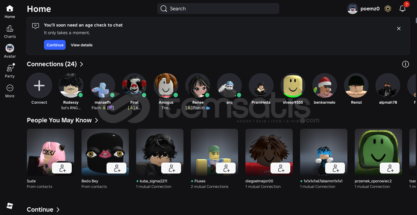Viewport: 417px width, 215px height.
Task: Click the przemek_oporowiec2 username text
Action: [x=373, y=181]
